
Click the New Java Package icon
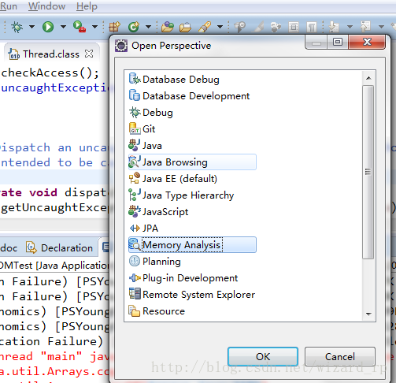114,27
